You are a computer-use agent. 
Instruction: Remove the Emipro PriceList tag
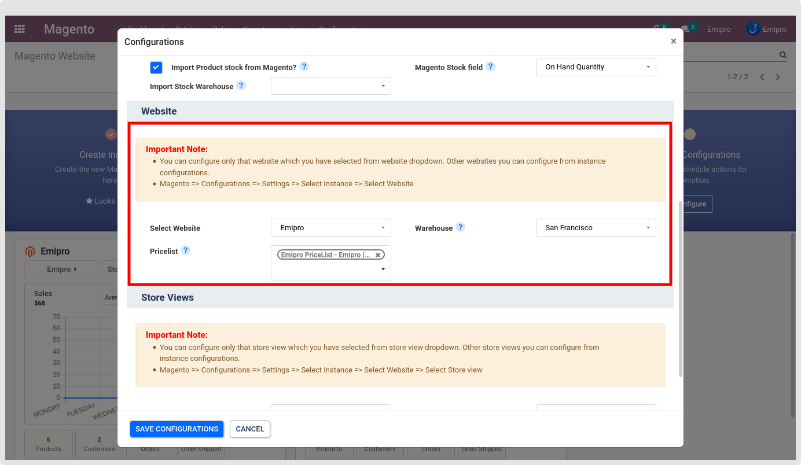pos(378,255)
